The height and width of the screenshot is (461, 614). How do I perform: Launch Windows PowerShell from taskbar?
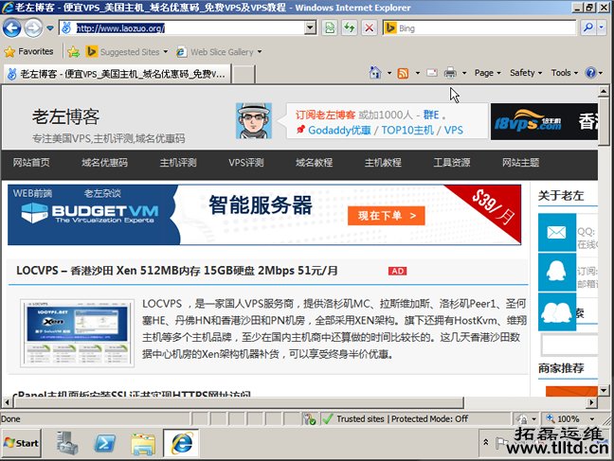pyautogui.click(x=104, y=443)
